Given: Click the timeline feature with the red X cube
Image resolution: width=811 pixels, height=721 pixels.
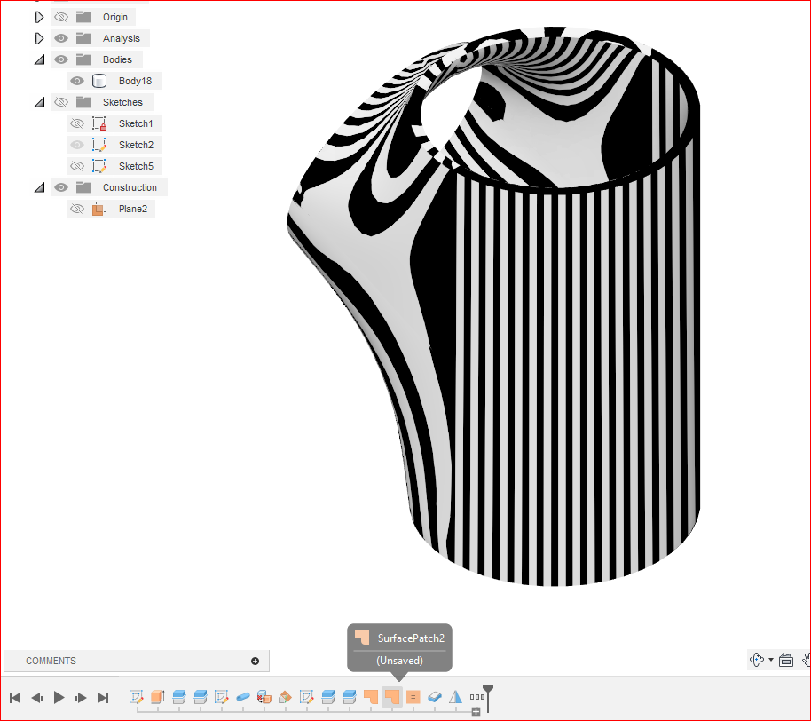Looking at the screenshot, I should coord(264,697).
